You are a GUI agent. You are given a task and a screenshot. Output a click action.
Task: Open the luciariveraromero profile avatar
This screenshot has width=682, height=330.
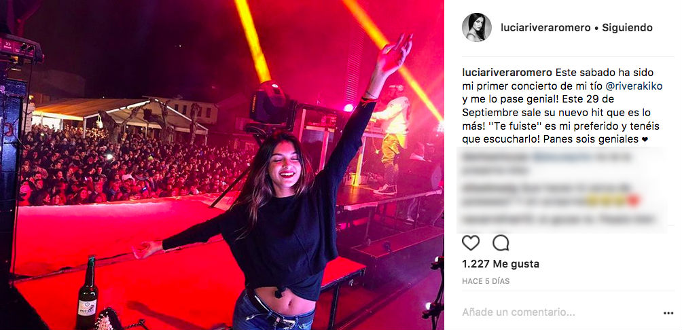(477, 27)
